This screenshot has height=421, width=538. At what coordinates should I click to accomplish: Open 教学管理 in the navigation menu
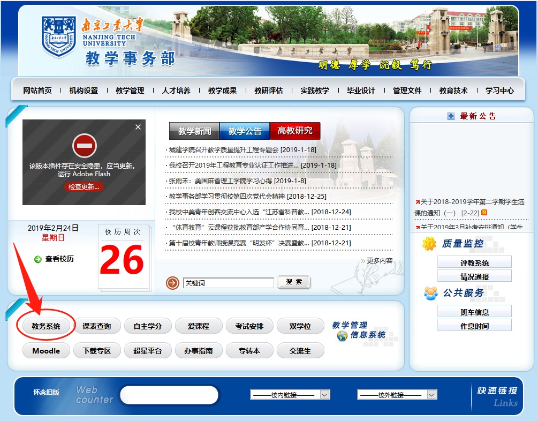coord(130,91)
